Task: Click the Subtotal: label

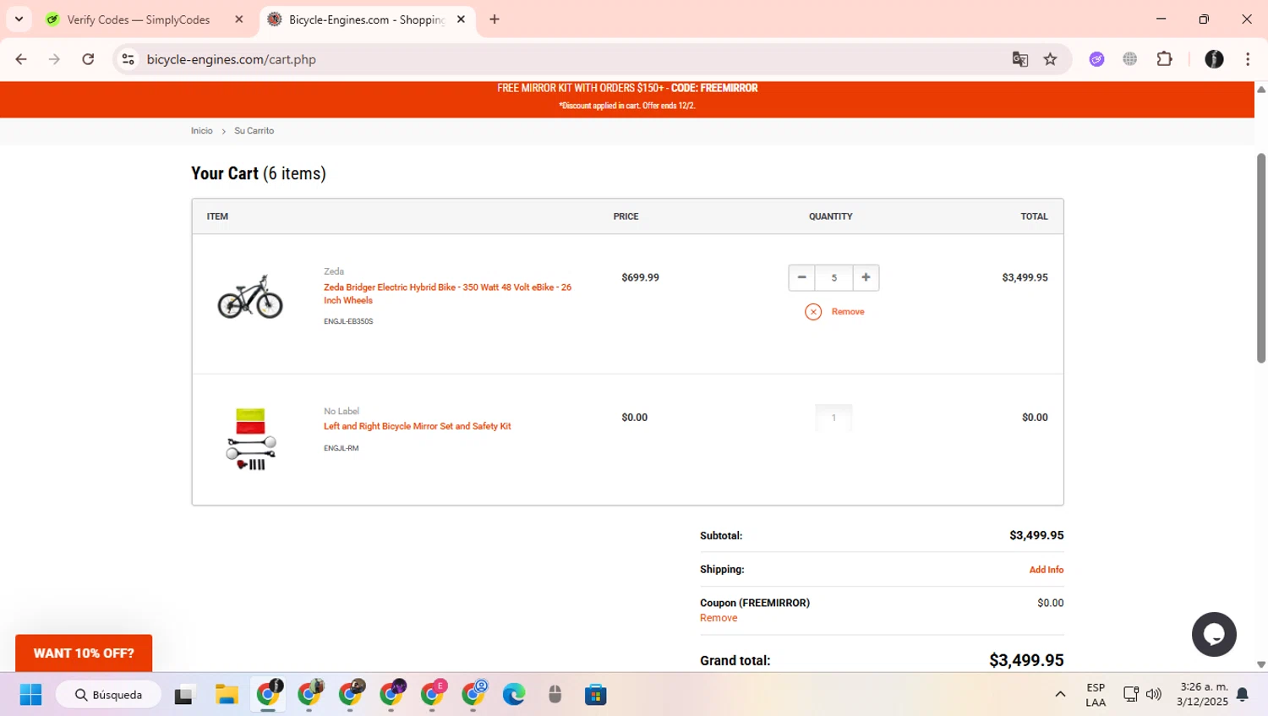Action: pos(721,536)
